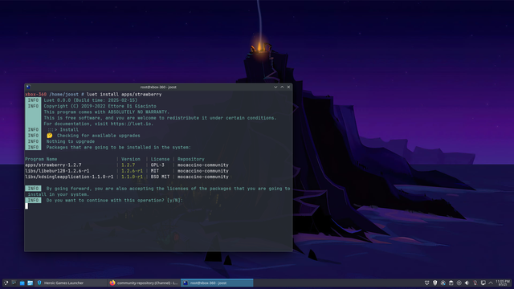Screen dimensions: 514x289
Task: Open the tray icon with blue badge
Action: click(x=443, y=283)
